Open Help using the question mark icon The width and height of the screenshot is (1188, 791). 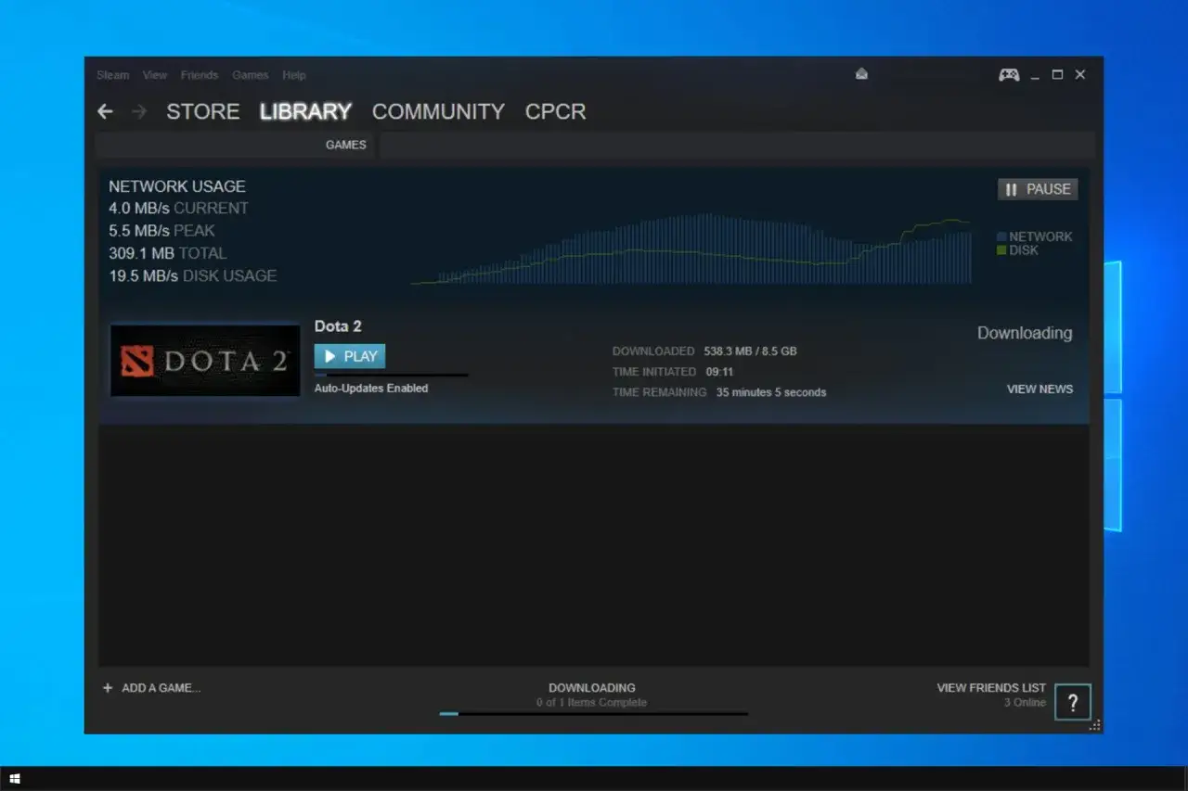click(1073, 702)
